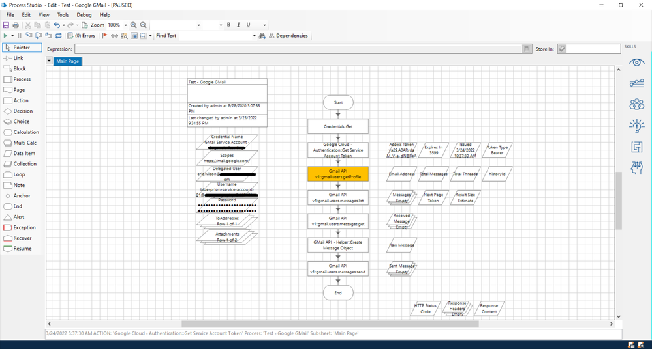Click the save icon in toolbar

(x=6, y=25)
